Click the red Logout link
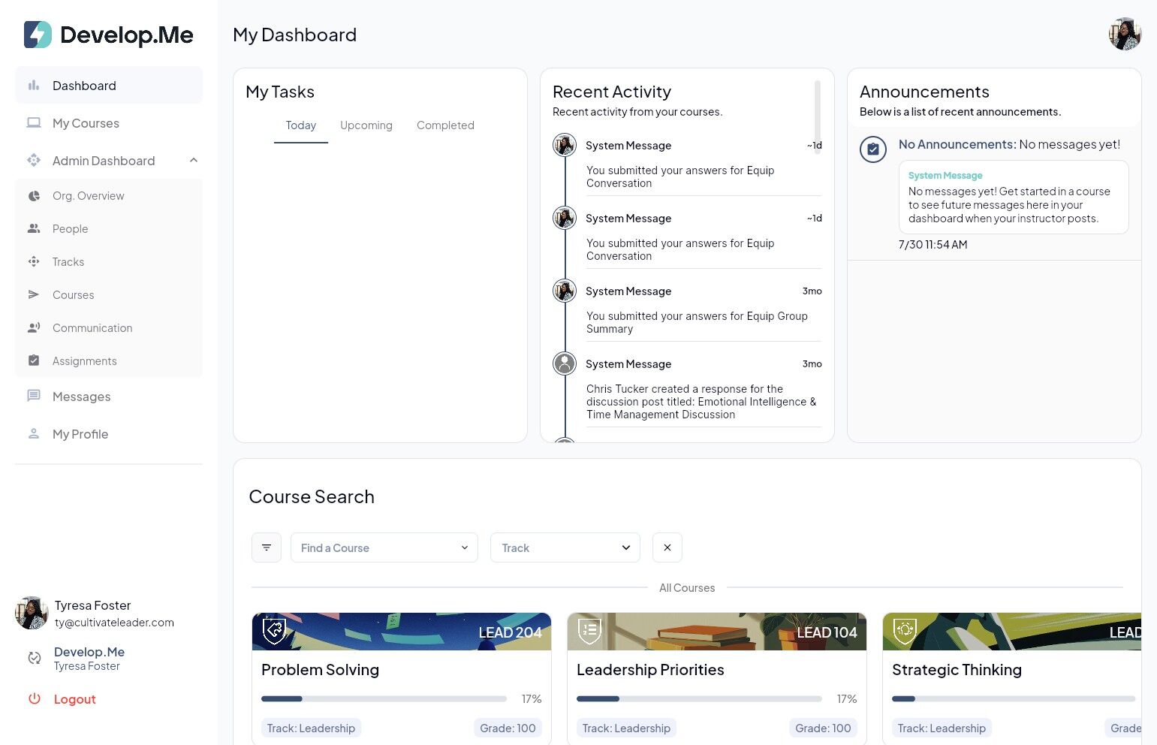This screenshot has width=1157, height=745. tap(75, 699)
